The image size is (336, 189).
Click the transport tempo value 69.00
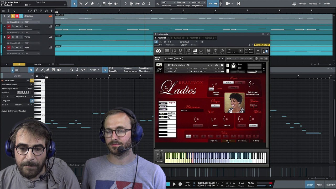coord(251,183)
